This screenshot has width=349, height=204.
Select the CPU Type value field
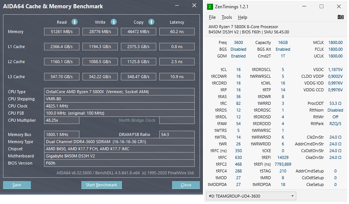point(119,92)
